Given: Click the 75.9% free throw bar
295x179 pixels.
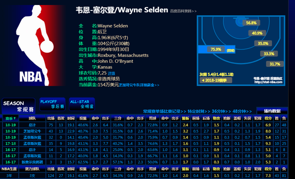Looking at the screenshot, I should [217, 49].
